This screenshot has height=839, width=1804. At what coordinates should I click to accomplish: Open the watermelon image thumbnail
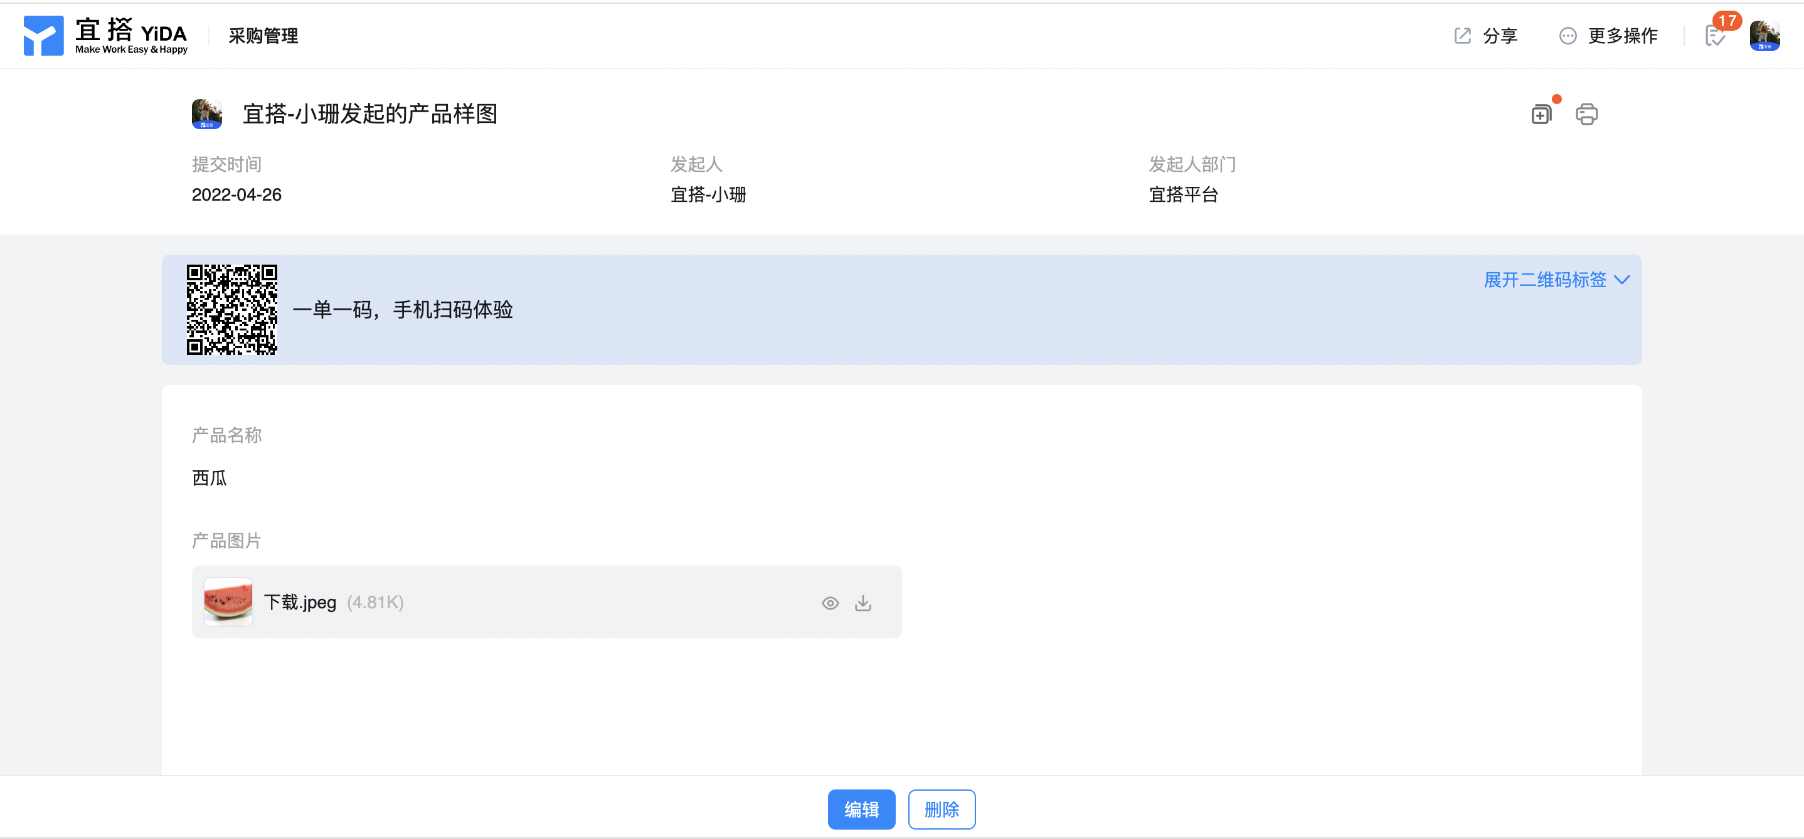228,601
